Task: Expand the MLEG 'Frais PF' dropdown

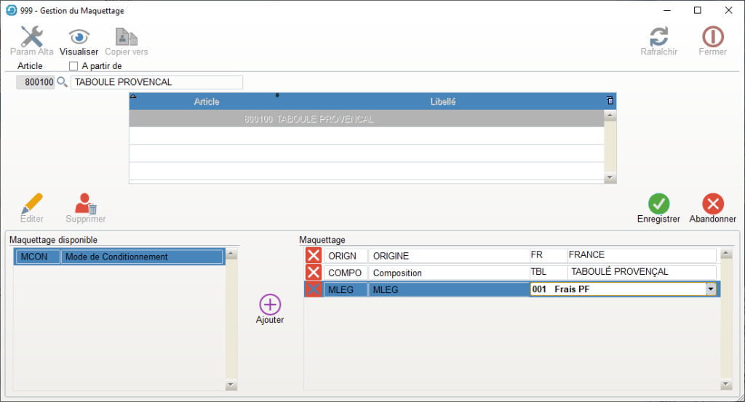Action: 710,289
